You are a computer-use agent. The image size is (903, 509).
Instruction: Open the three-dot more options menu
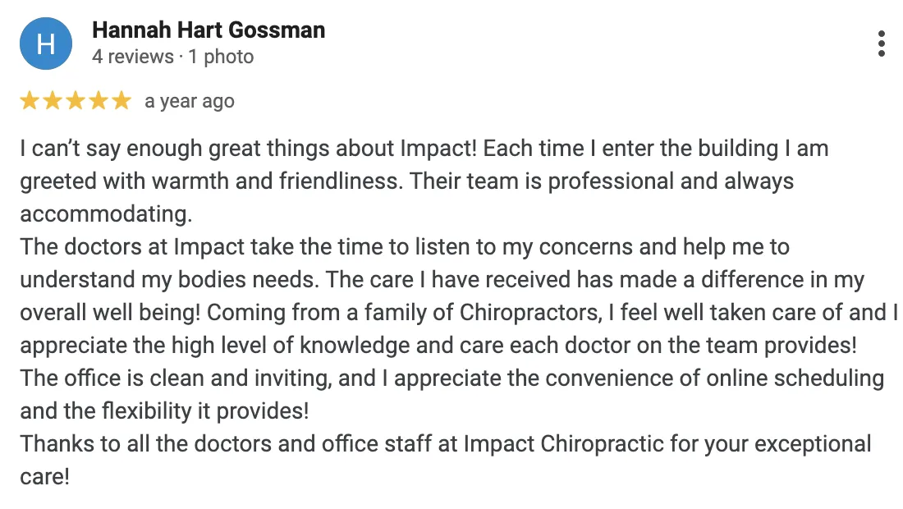click(881, 44)
